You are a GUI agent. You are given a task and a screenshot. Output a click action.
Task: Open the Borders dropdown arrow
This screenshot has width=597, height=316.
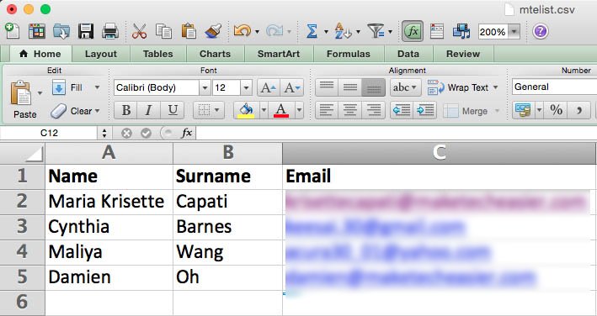pos(217,111)
